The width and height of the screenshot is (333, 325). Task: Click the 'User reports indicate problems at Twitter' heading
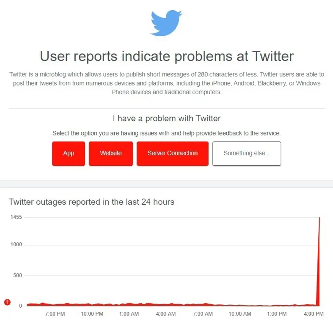166,56
